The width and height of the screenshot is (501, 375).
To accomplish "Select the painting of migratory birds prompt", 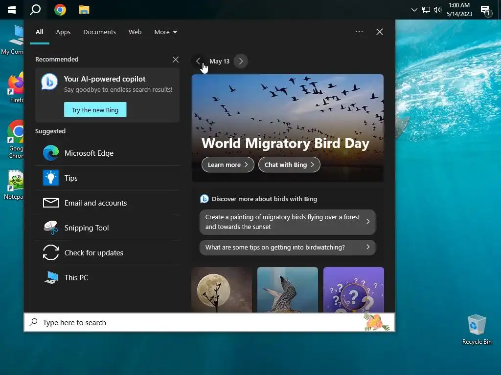I will click(x=288, y=222).
